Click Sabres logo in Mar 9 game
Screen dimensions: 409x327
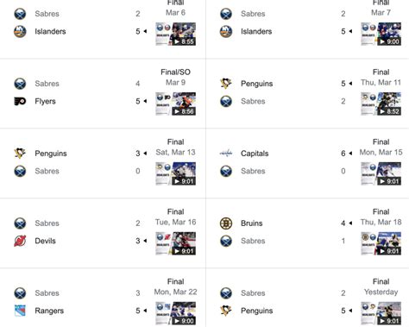point(20,84)
